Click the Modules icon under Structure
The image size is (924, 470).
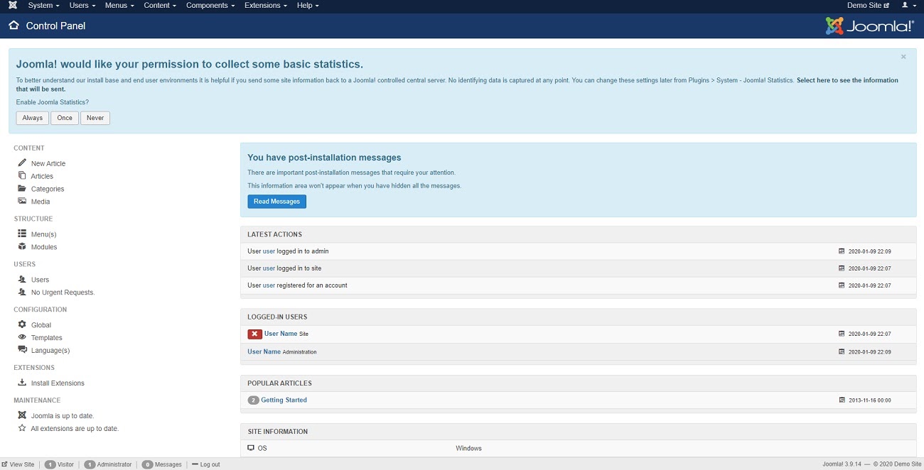(22, 246)
